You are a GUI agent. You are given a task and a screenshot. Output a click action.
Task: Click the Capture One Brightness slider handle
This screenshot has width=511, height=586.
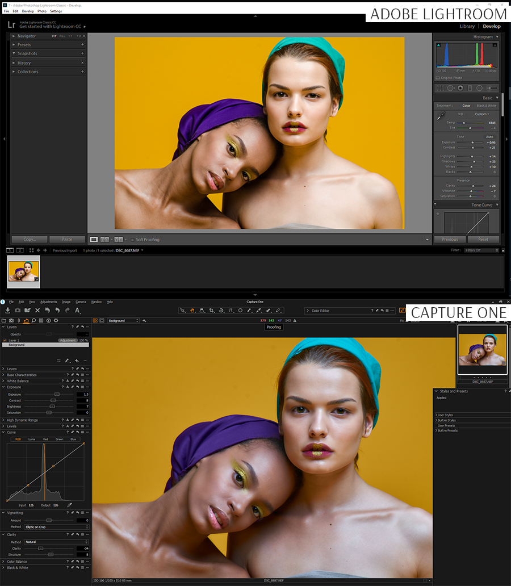(x=52, y=407)
